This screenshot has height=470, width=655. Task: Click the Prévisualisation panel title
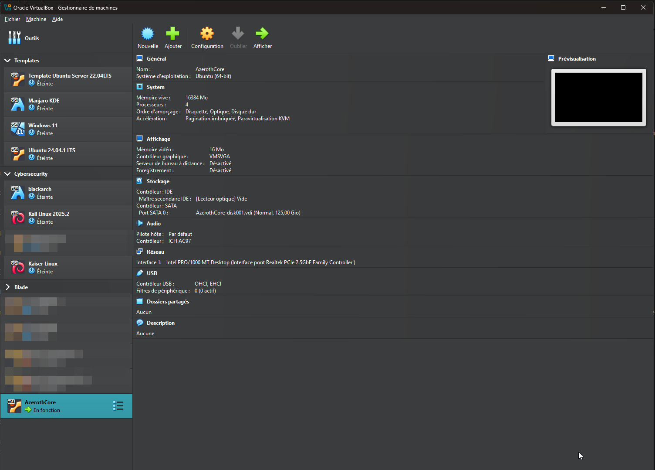[x=577, y=59]
